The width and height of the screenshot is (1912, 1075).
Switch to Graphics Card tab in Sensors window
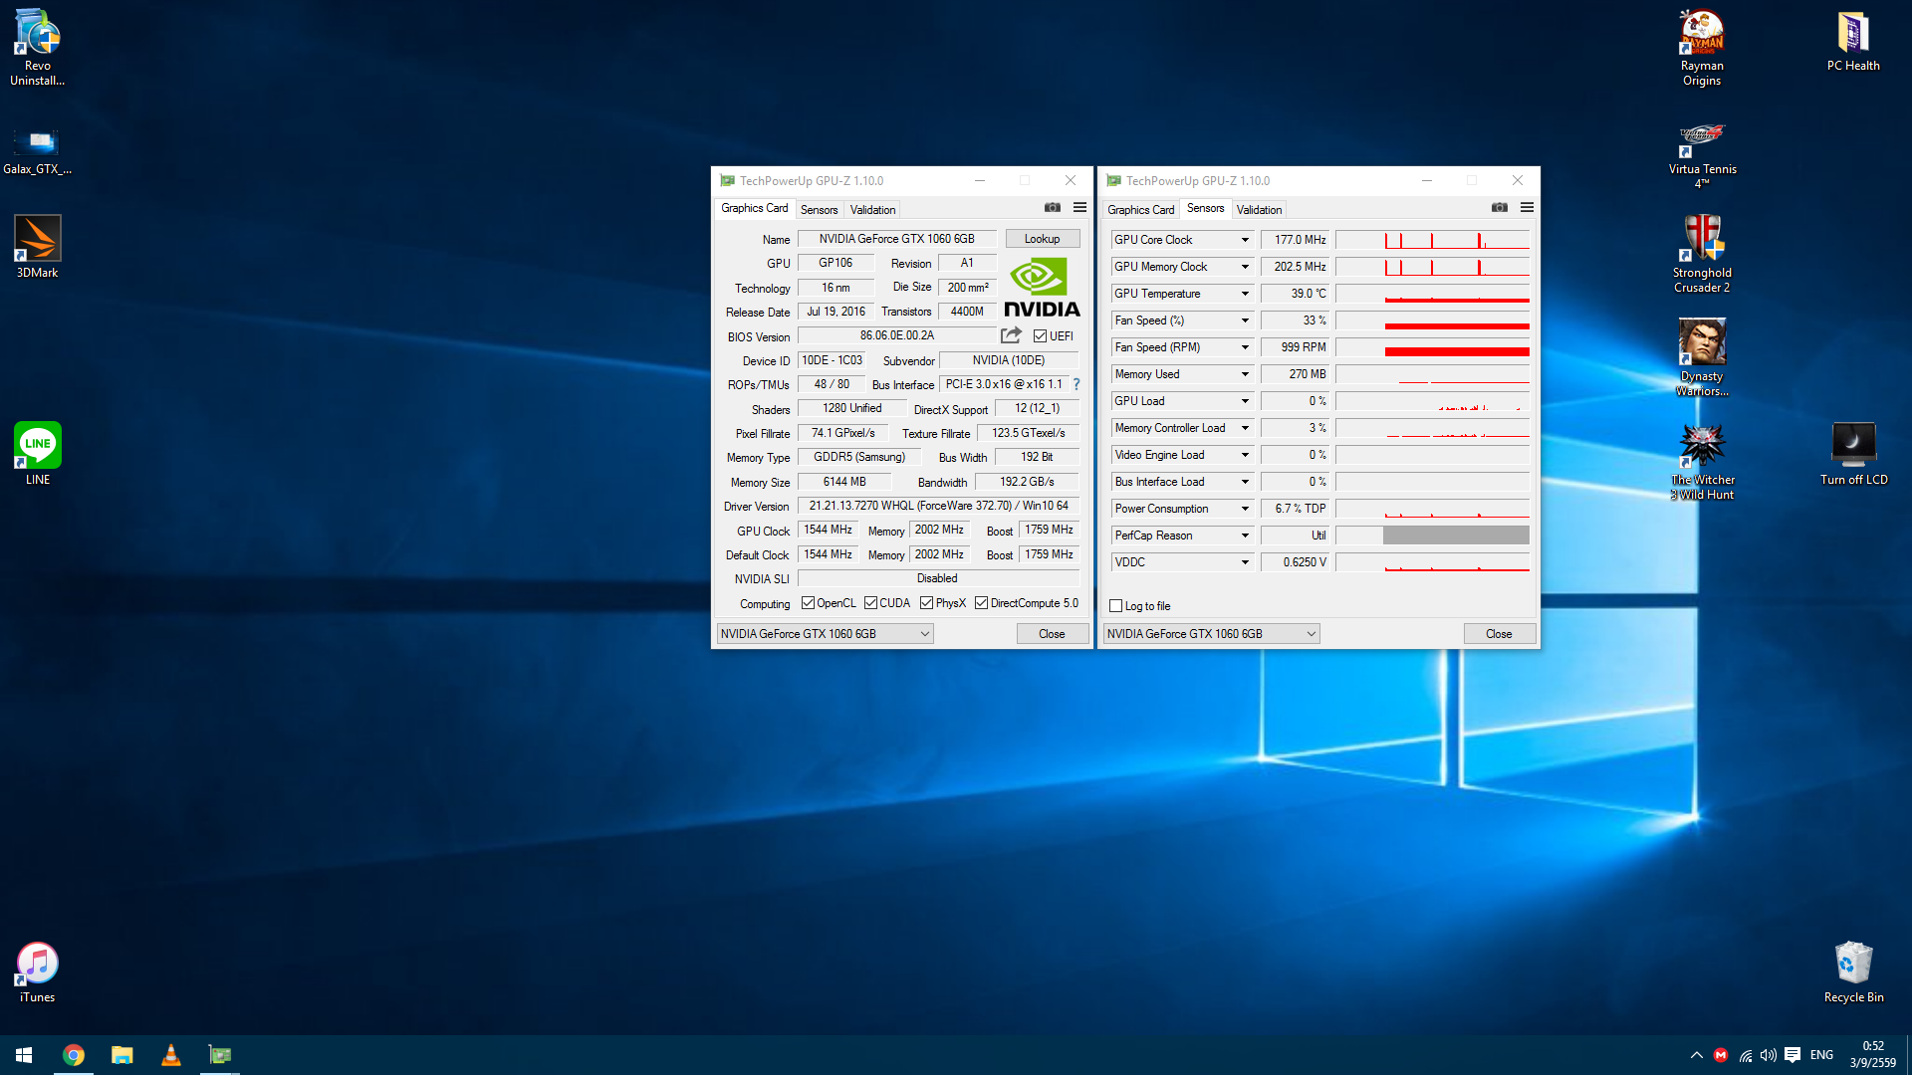click(1140, 210)
